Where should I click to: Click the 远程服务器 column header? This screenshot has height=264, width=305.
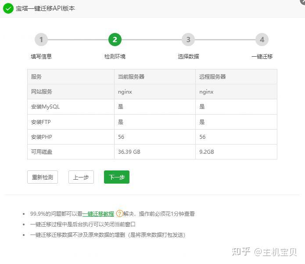212,76
